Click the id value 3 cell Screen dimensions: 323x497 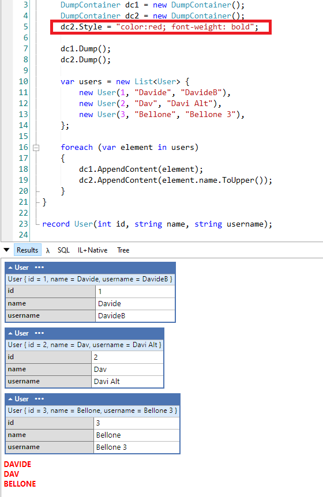[x=137, y=423]
